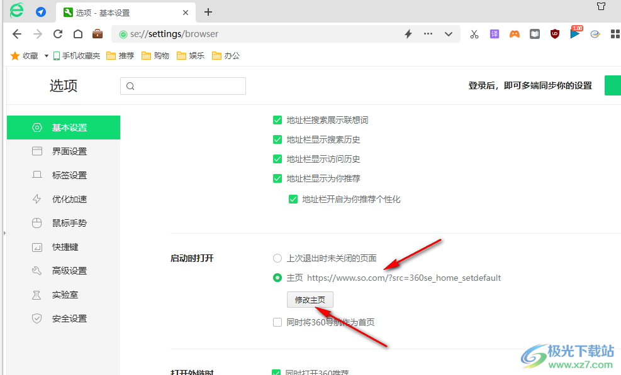Uncheck 地址栏开启为你推荐个性化

point(293,199)
